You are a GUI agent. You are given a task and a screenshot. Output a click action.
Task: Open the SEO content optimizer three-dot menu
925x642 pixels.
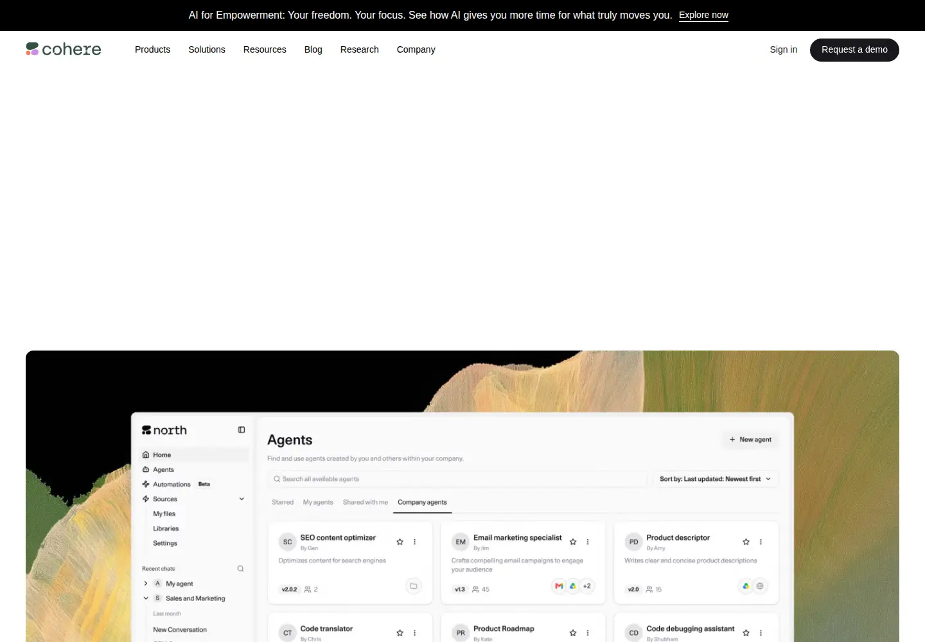[x=415, y=542]
